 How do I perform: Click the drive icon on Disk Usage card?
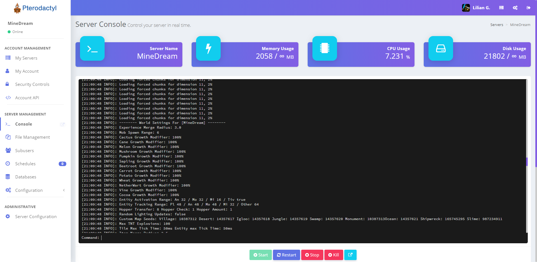[441, 49]
